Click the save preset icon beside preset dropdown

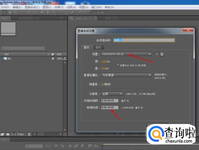pos(157,54)
